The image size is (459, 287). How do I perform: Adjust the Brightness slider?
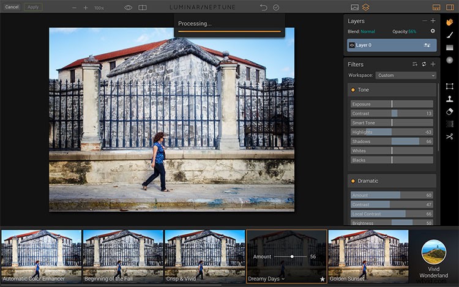pos(392,223)
